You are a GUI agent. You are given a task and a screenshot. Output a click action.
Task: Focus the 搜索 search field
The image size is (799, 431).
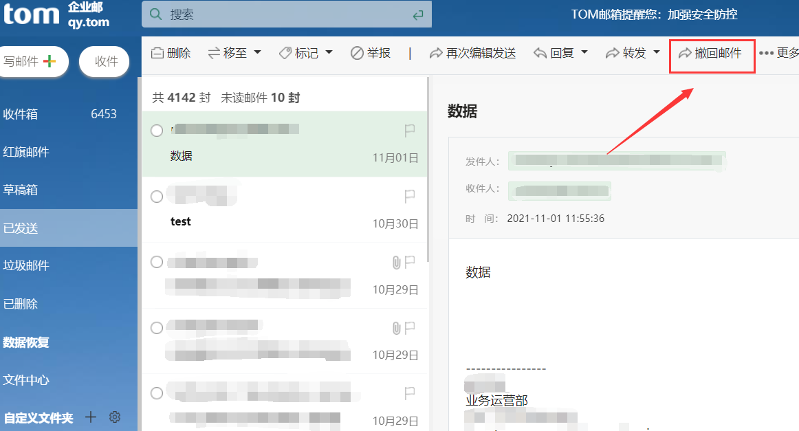pos(286,14)
